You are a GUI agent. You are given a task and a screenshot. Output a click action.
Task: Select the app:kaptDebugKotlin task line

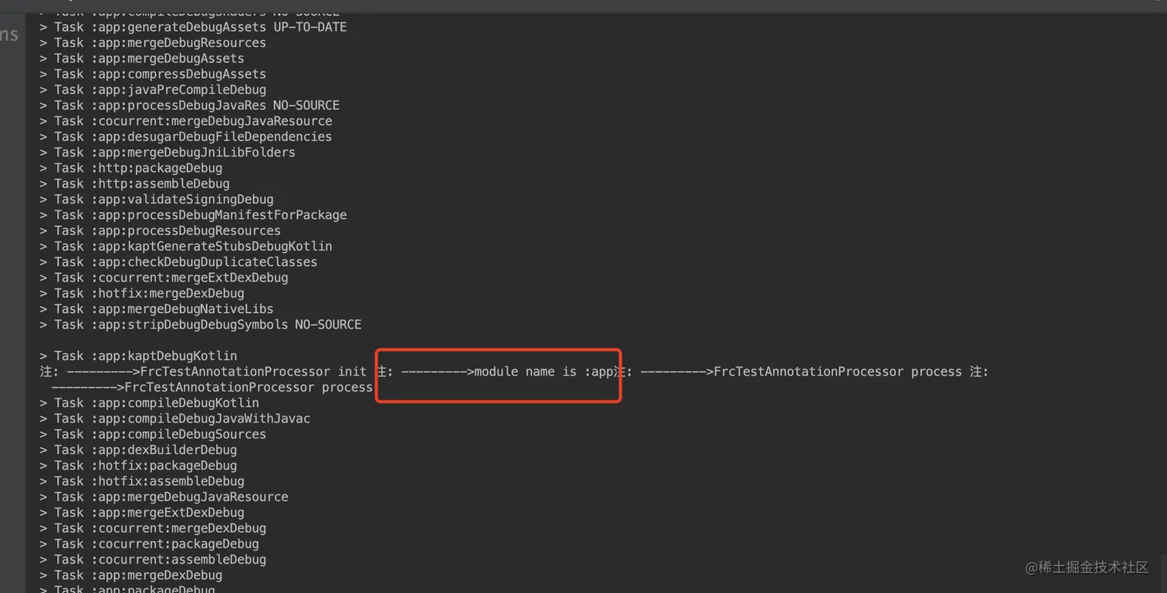coord(138,355)
